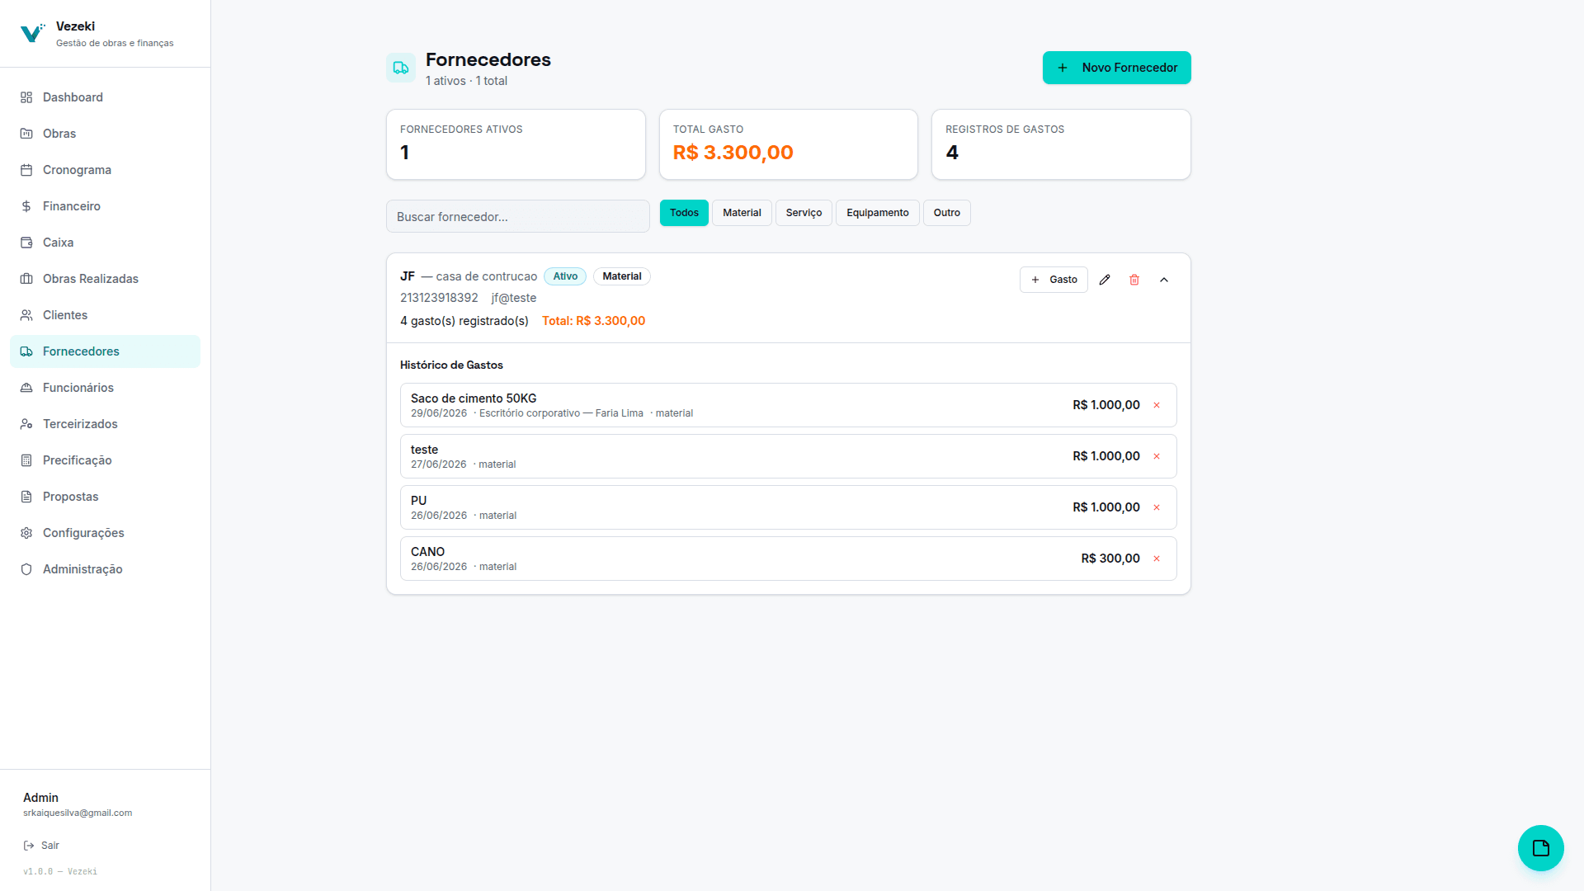The width and height of the screenshot is (1584, 891).
Task: Edit supplier JF with pencil icon
Action: (1105, 280)
